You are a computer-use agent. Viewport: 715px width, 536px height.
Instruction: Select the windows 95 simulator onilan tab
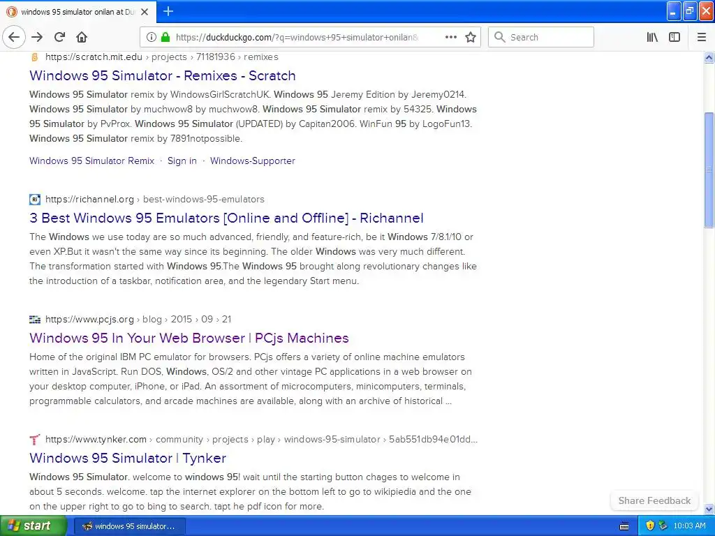[x=78, y=12]
